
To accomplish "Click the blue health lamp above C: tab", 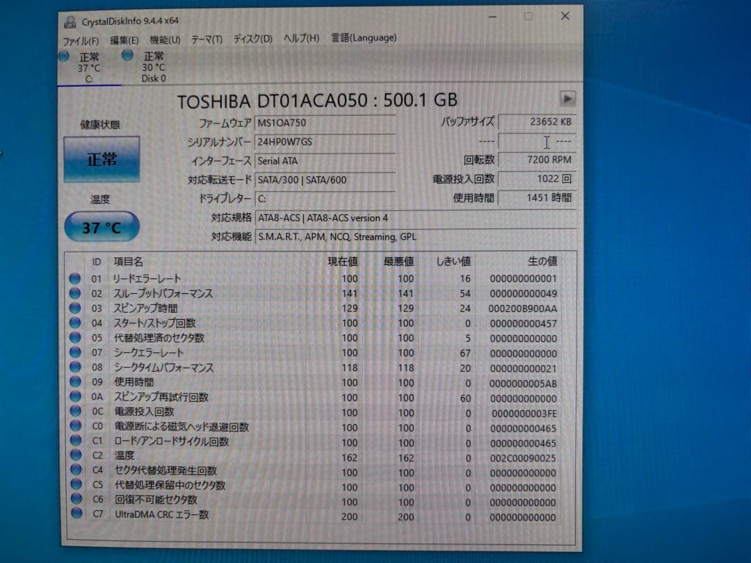I will 64,56.
